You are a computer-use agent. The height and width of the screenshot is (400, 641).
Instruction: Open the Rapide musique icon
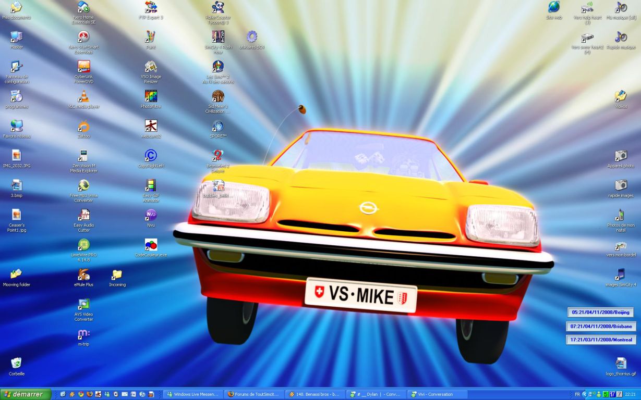(x=621, y=37)
